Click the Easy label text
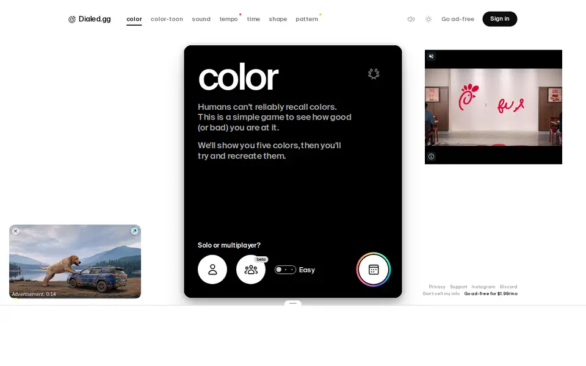Image resolution: width=586 pixels, height=366 pixels. tap(307, 270)
